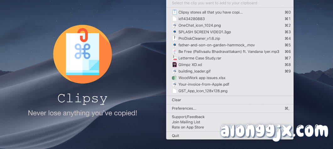Select ProDiskCleaner_v1.6.zip clip
The height and width of the screenshot is (149, 333).
point(230,39)
